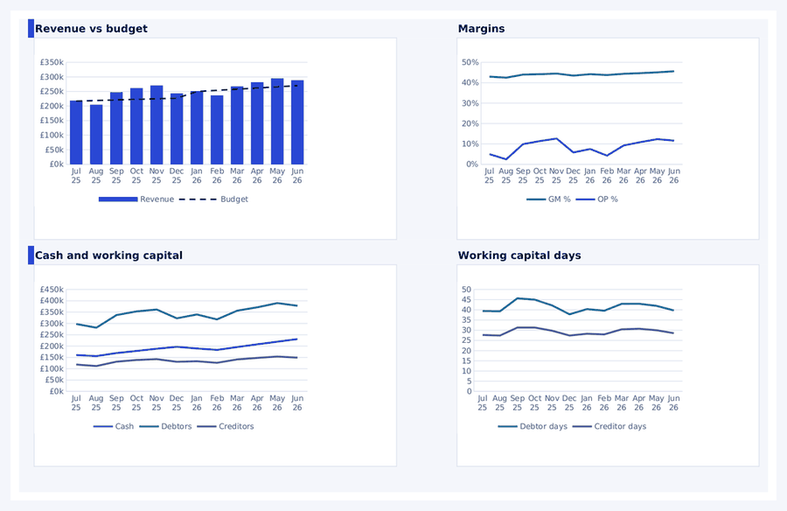Click the '£0k' axis label on revenue chart
Screen dimensions: 787x511
pyautogui.click(x=57, y=164)
